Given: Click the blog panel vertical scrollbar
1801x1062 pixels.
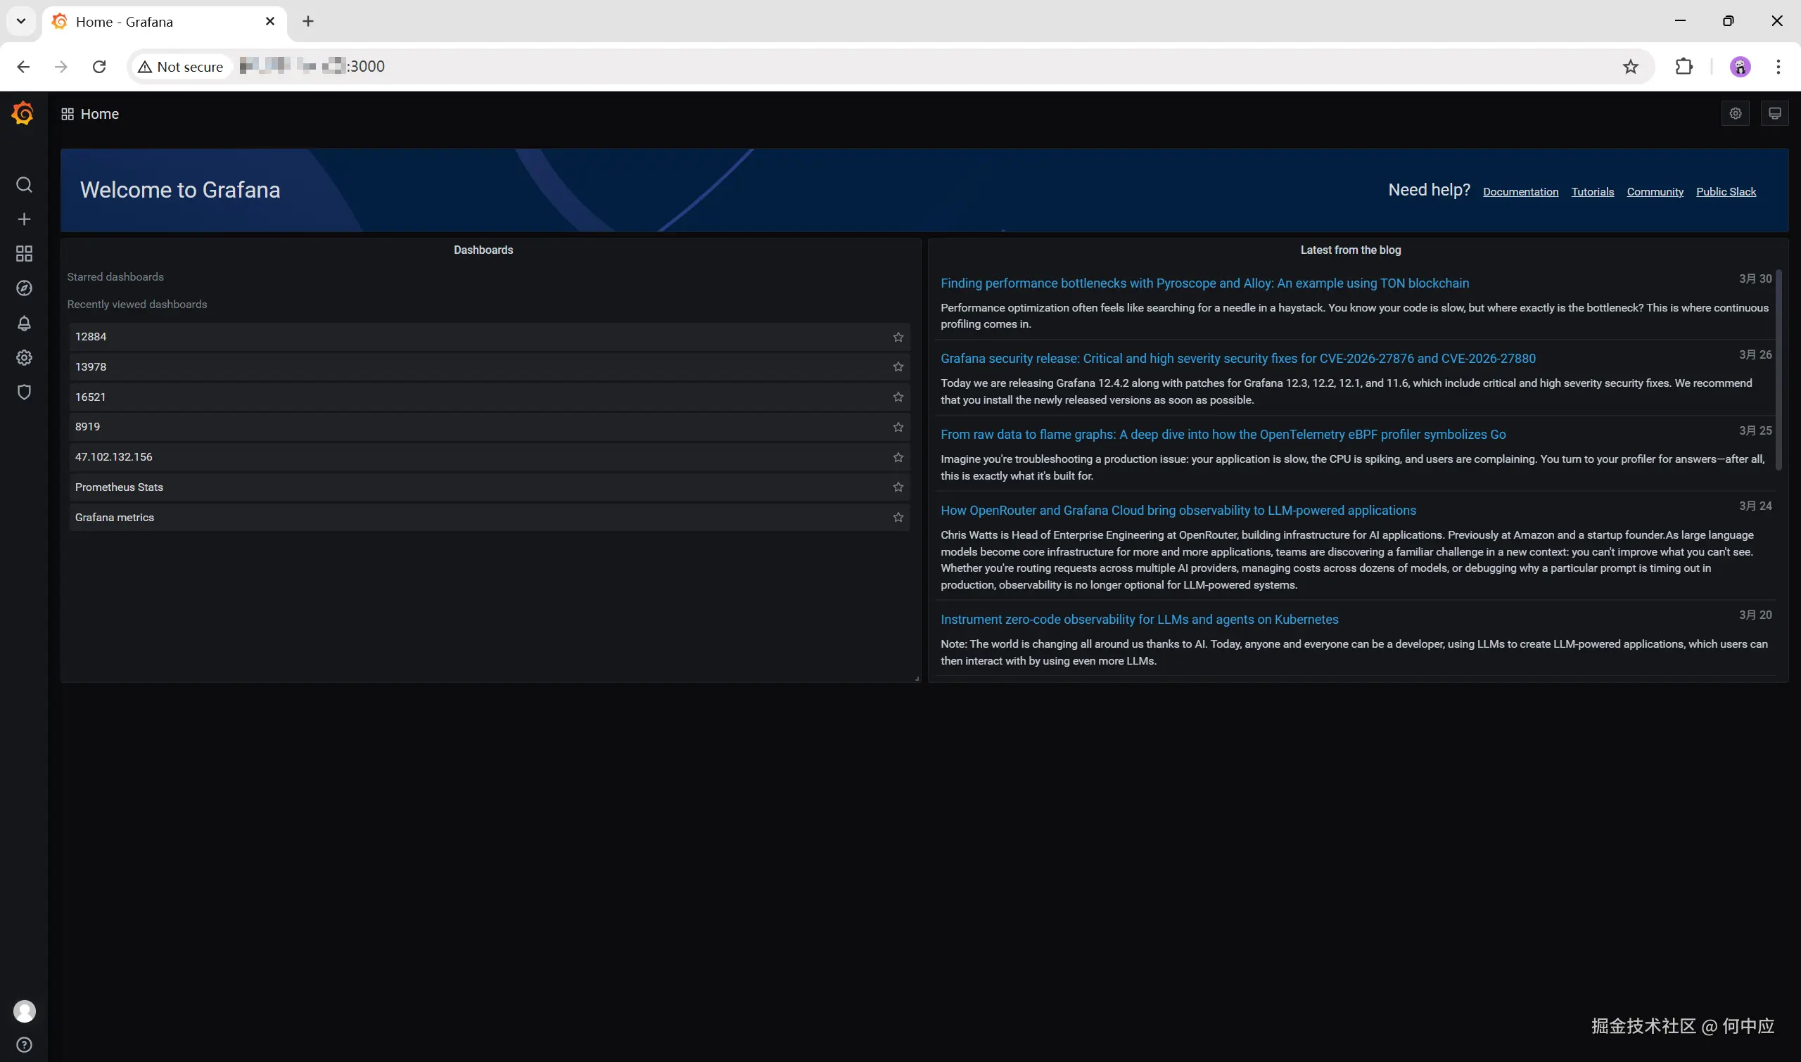Looking at the screenshot, I should pyautogui.click(x=1778, y=370).
